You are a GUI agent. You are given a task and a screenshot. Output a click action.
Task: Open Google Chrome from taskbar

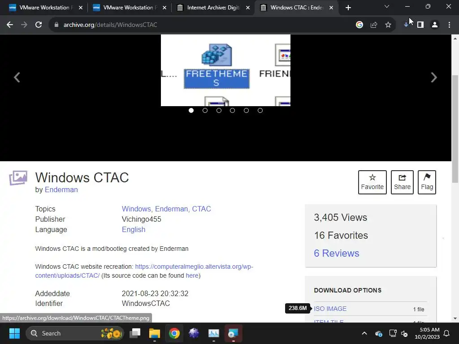coord(174,333)
